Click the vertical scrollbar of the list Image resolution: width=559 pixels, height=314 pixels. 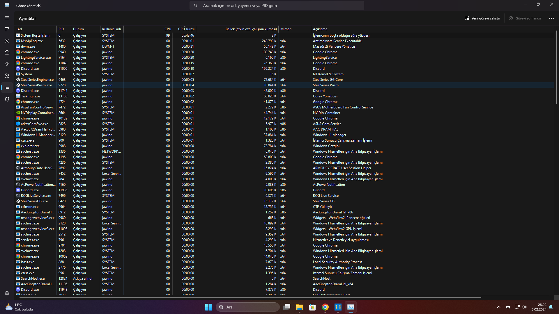[x=556, y=67]
